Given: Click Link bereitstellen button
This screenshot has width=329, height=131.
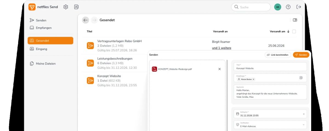Looking at the screenshot, I should 278,55.
